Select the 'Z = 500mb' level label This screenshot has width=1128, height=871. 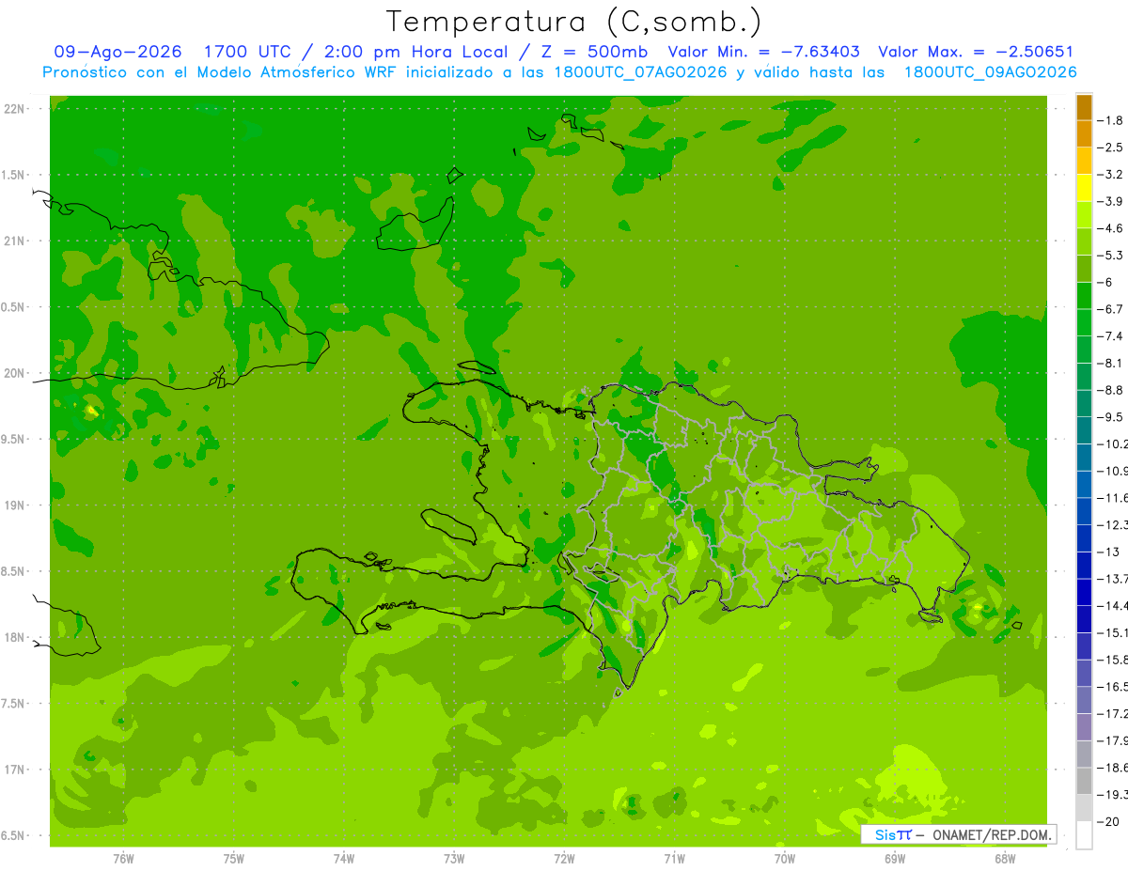(x=592, y=52)
